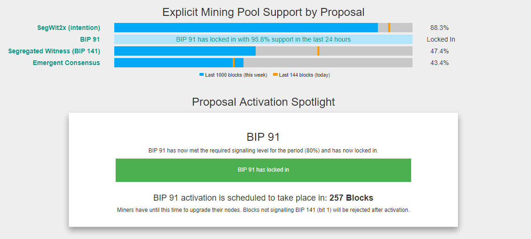Click the blue 'Last 1000 blocks' legend swatch
This screenshot has width=531, height=239.
202,75
